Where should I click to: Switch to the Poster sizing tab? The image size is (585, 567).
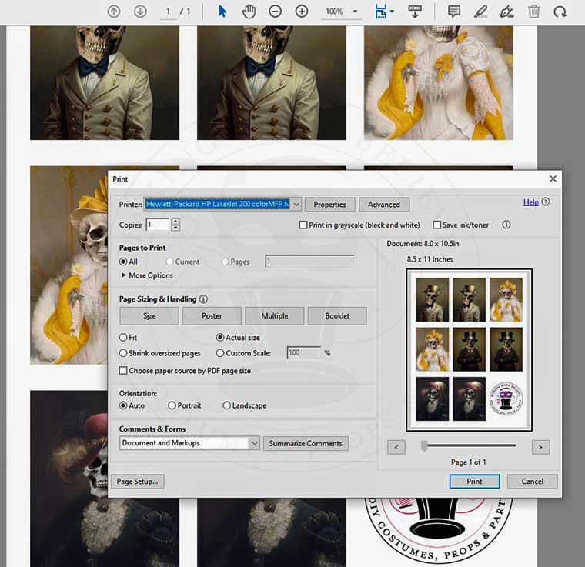pos(212,315)
